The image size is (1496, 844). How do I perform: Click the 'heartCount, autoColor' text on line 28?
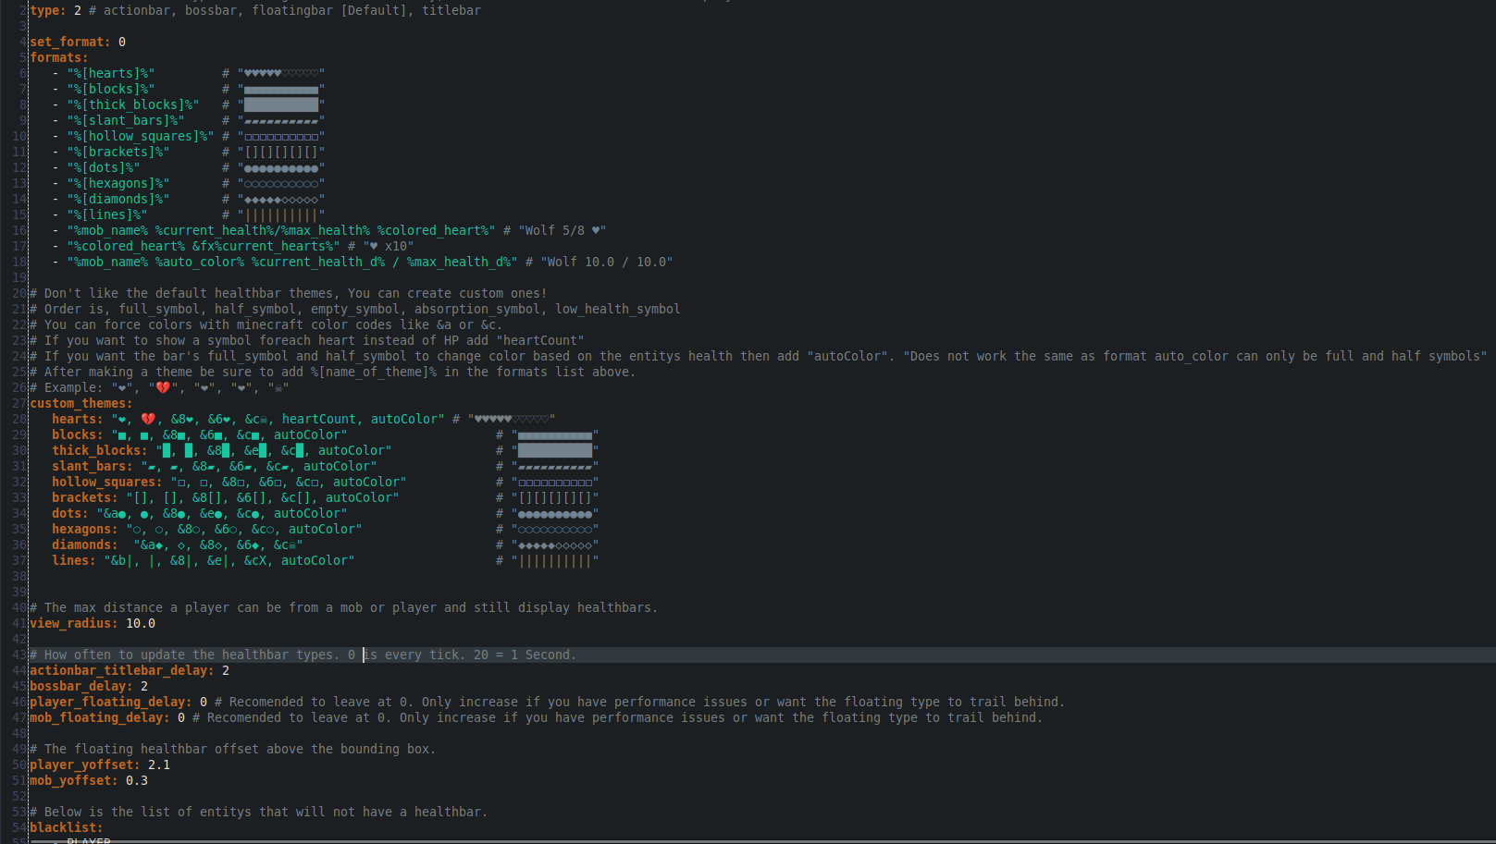[359, 419]
